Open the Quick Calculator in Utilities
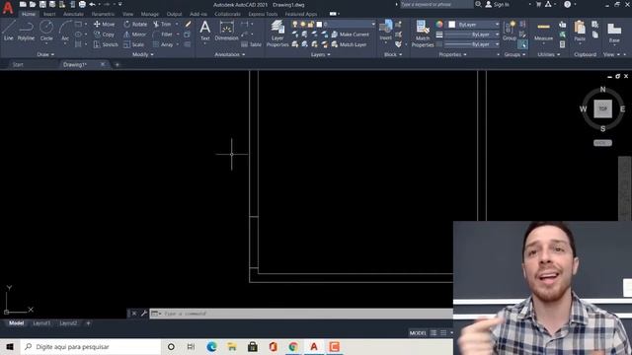The height and width of the screenshot is (355, 632). pos(562,44)
